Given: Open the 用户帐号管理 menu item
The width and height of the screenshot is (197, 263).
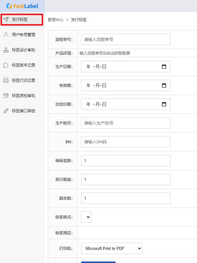Looking at the screenshot, I should (x=24, y=35).
